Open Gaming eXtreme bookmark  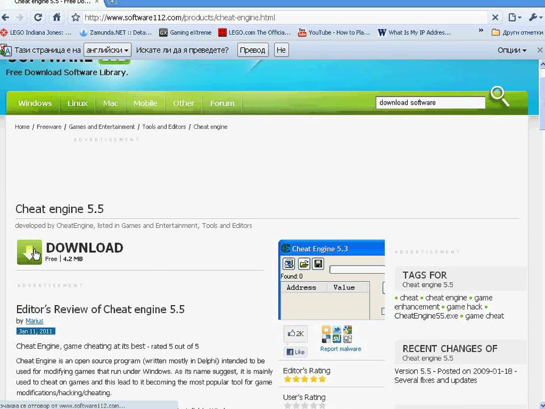185,33
